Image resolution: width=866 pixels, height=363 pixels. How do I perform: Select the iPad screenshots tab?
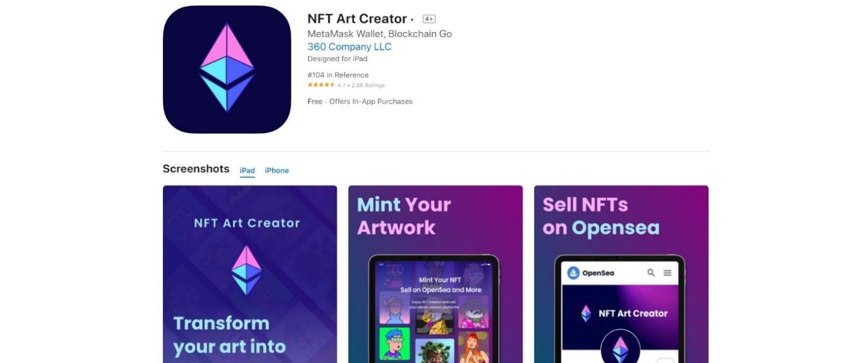coord(247,171)
